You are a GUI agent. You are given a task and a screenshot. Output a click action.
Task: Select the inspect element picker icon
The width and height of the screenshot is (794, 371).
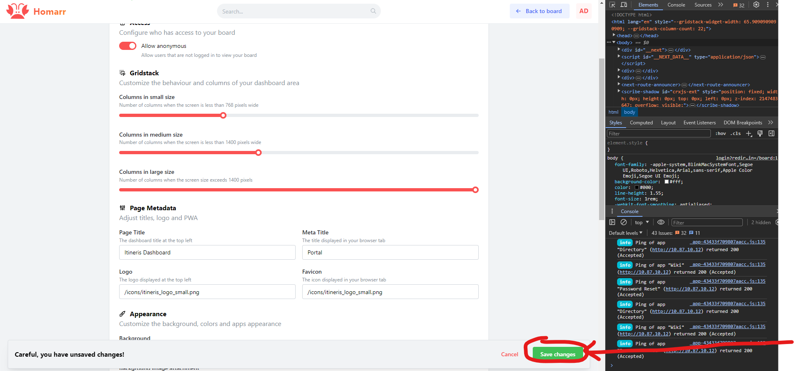[612, 5]
